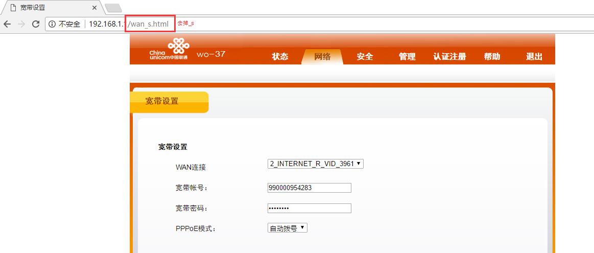Close the 宽带设置 browser tab
Screen dimensions: 594x253
pos(94,8)
